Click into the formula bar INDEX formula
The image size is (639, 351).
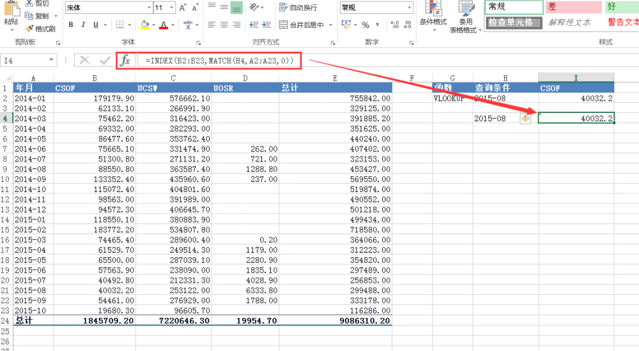click(x=219, y=61)
